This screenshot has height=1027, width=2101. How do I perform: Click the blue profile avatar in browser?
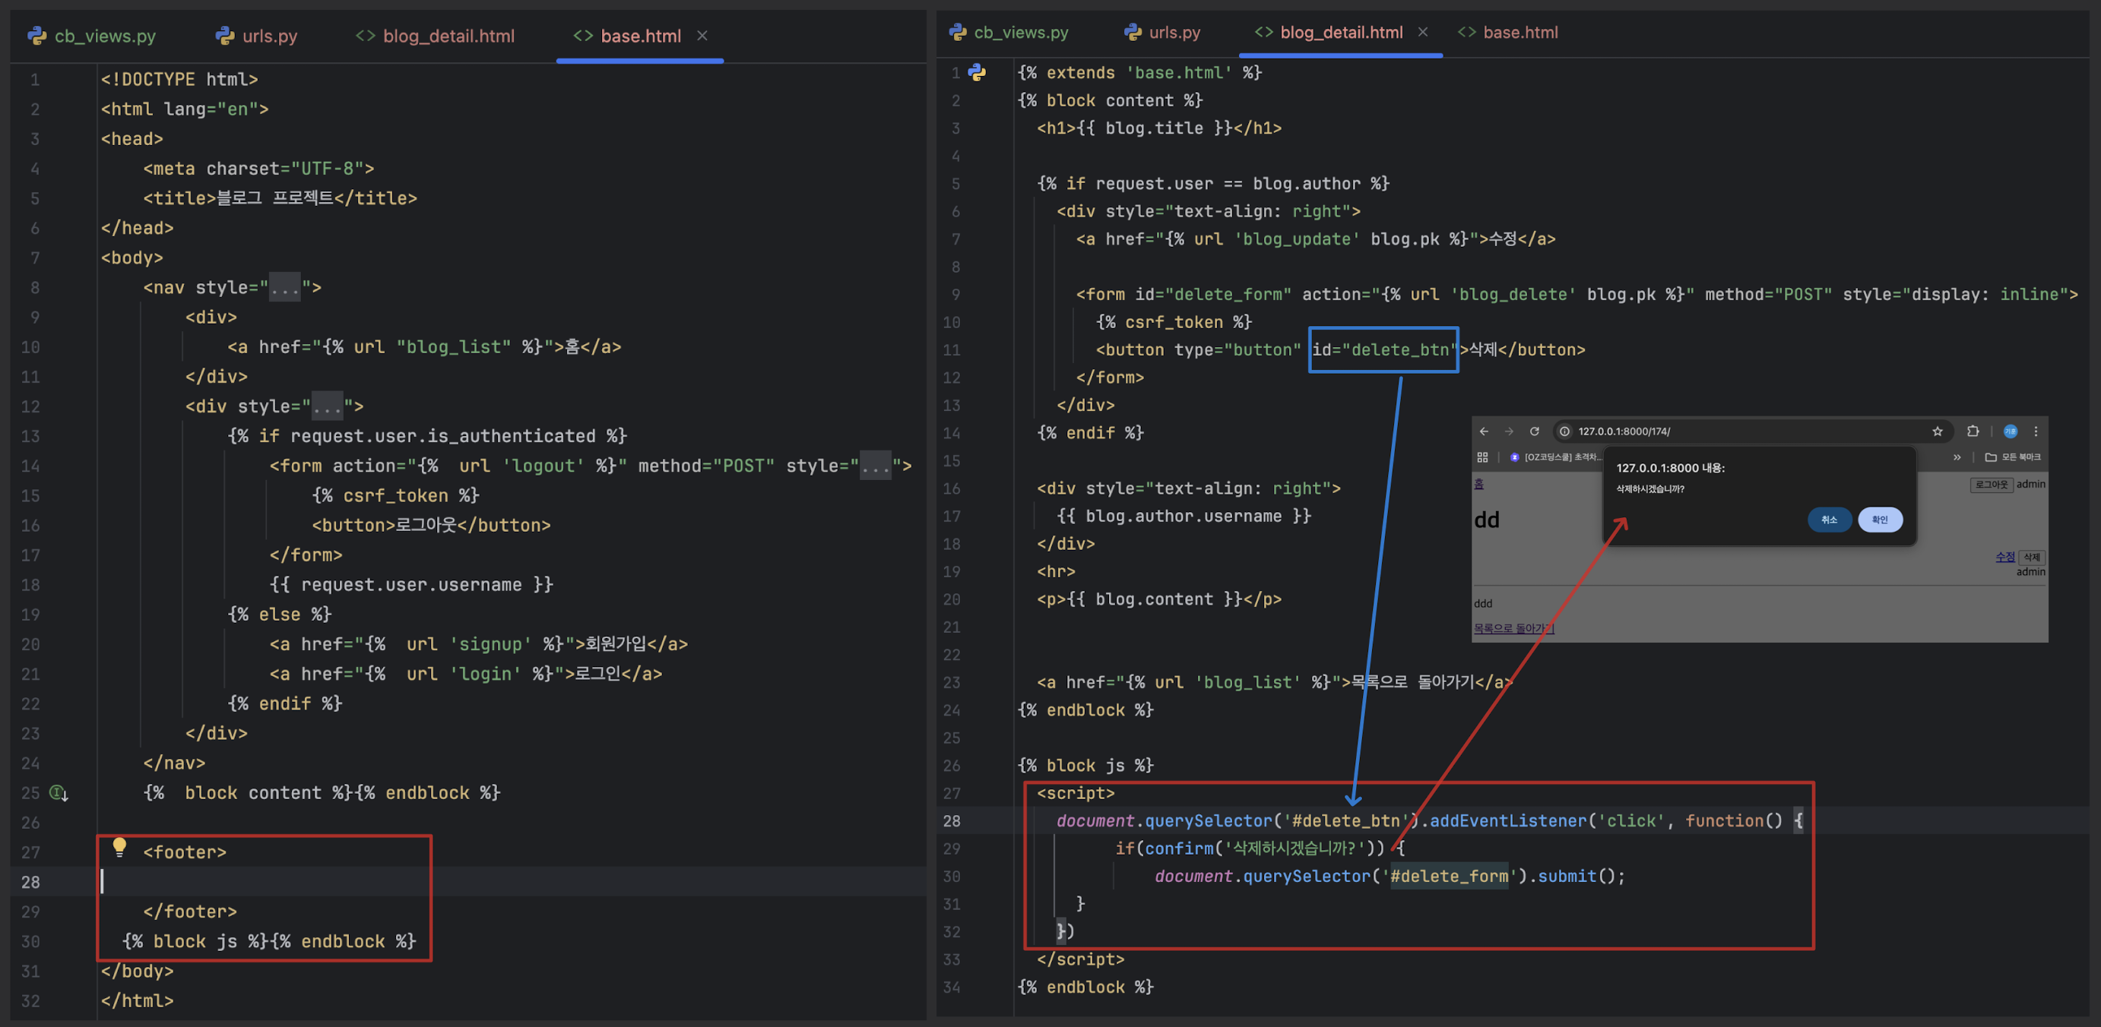pos(2010,431)
